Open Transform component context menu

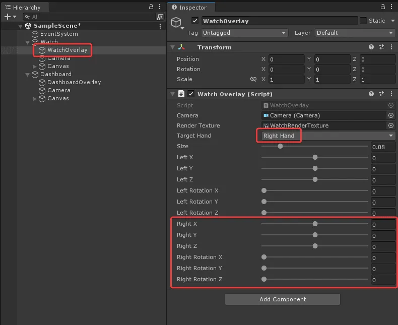coord(391,47)
